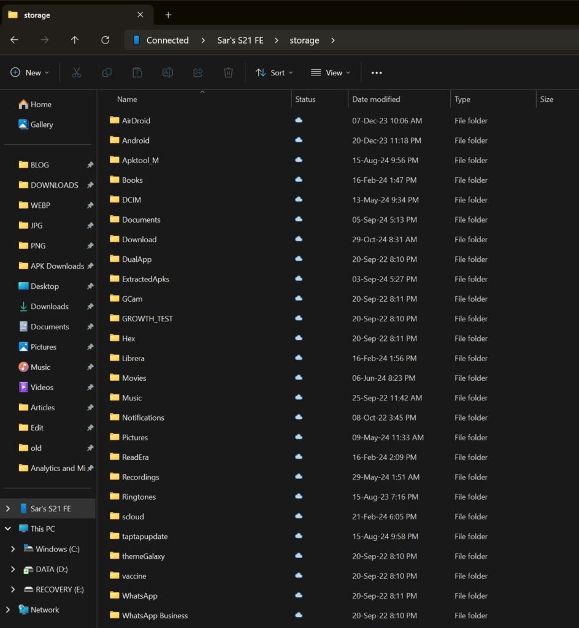Open a new tab with plus
579x628 pixels.
pyautogui.click(x=168, y=15)
